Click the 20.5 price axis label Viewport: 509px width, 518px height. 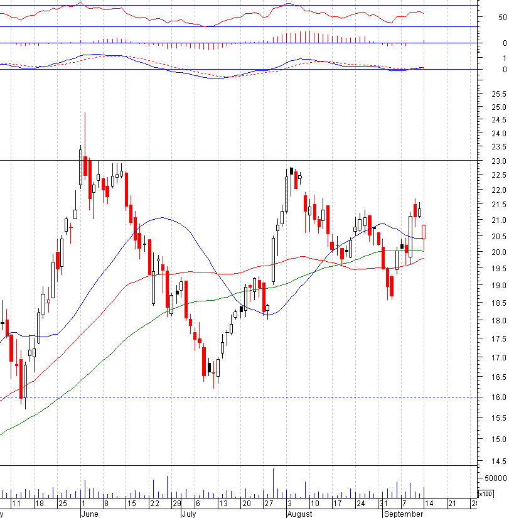point(499,237)
